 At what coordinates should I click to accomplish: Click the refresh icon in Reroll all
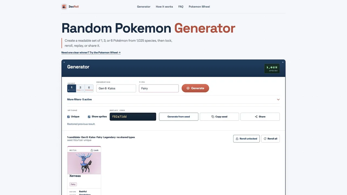tap(265, 139)
